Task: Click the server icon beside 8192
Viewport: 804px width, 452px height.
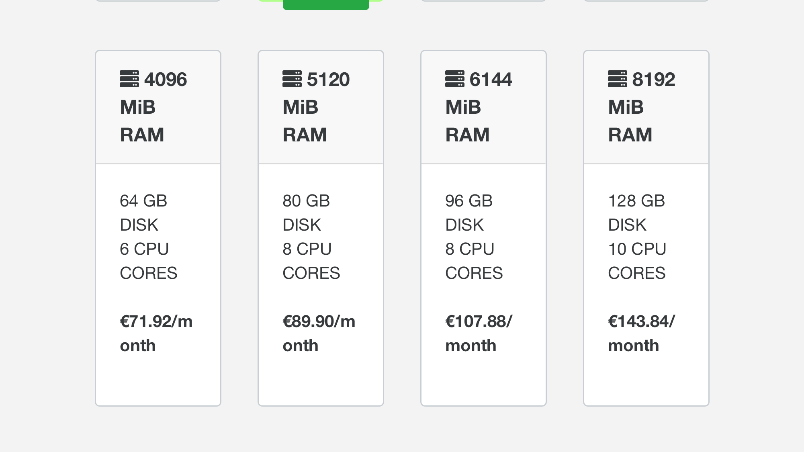Action: (618, 79)
